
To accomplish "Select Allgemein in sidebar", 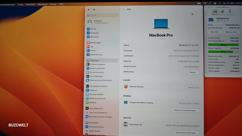I will [x=102, y=60].
